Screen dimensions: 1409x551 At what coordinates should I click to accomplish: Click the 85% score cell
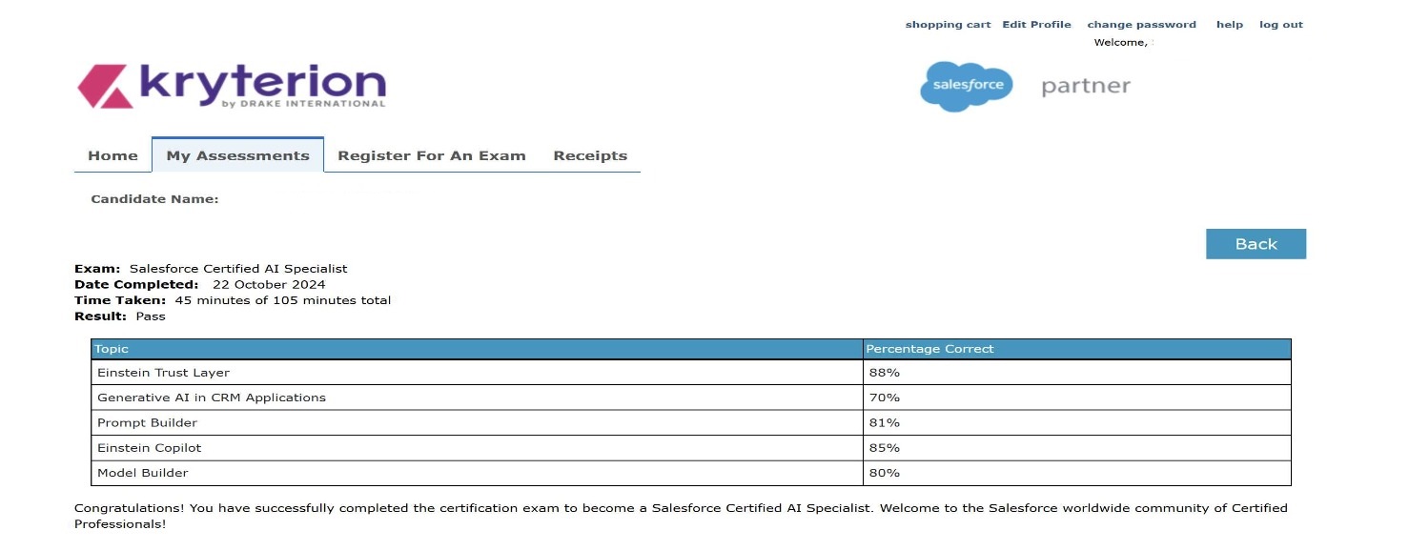(1076, 447)
